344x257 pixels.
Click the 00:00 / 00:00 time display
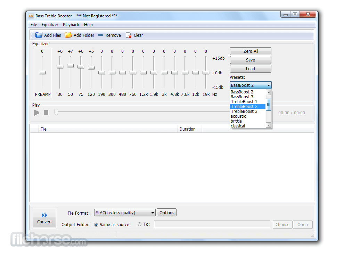point(292,113)
